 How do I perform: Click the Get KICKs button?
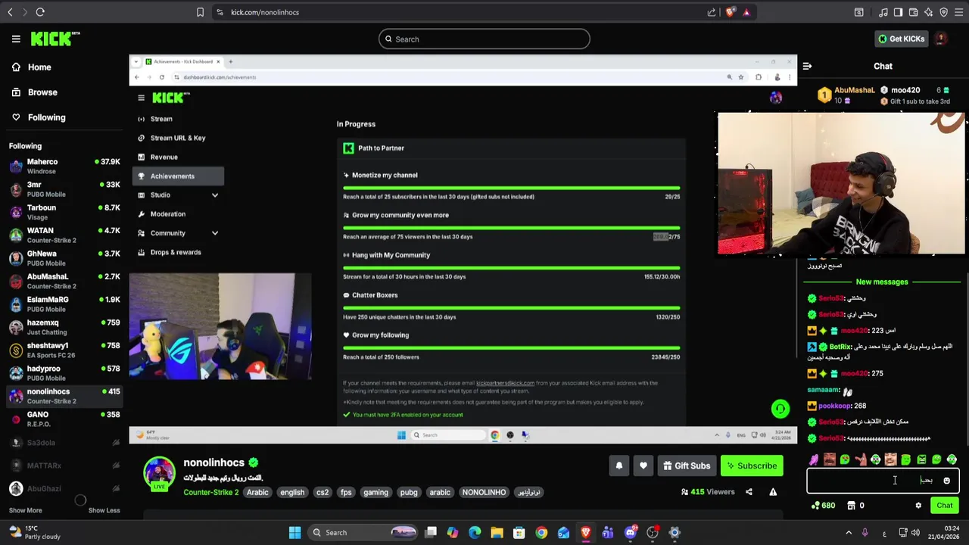(x=901, y=39)
